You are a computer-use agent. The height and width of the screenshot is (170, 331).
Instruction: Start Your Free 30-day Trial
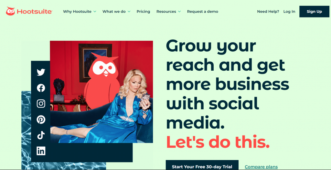point(202,165)
